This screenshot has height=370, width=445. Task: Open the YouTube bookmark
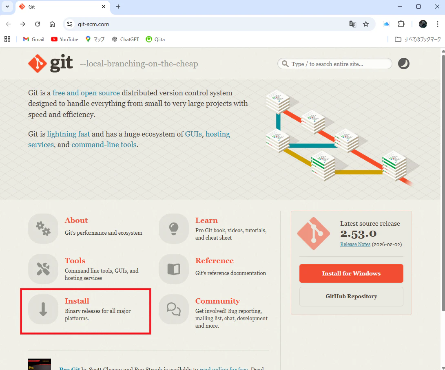point(64,39)
